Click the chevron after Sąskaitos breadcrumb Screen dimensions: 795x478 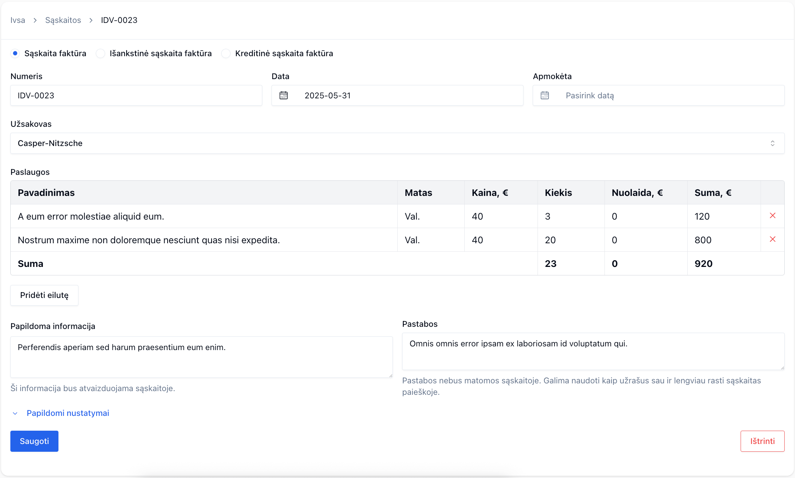[91, 20]
